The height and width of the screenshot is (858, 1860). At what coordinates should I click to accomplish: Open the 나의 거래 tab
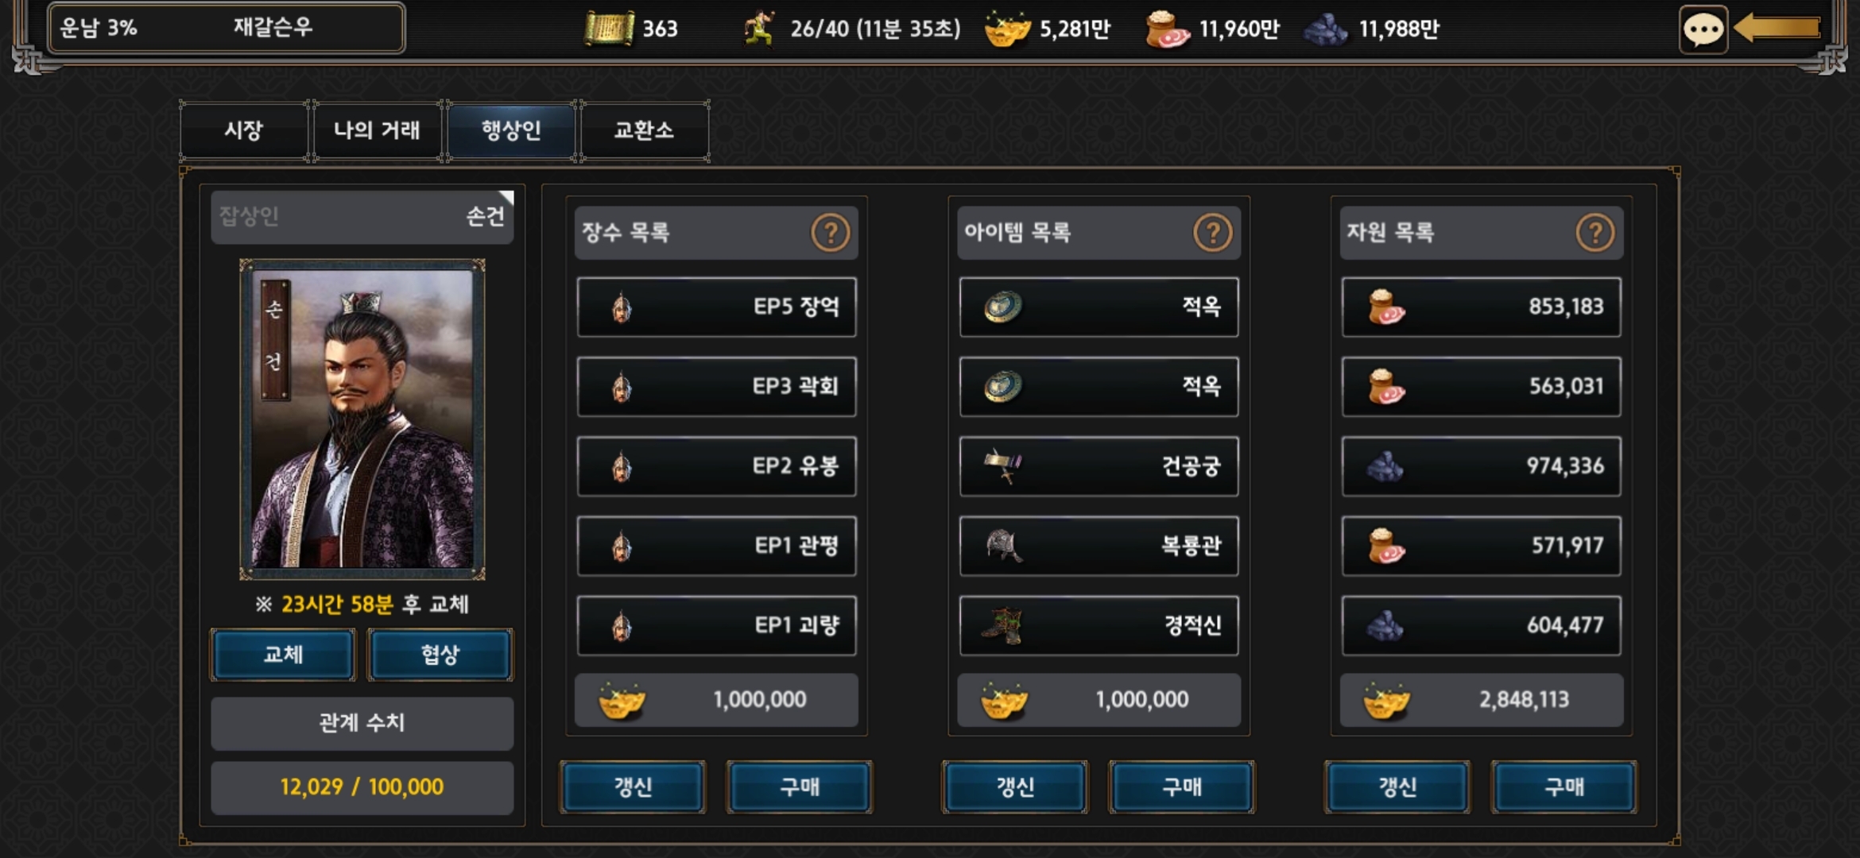(377, 131)
